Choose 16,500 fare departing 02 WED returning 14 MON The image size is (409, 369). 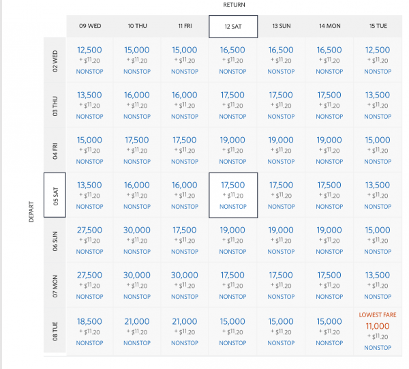tap(329, 50)
